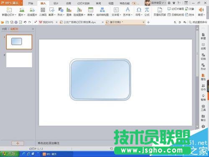The image size is (209, 157).
Task: Switch to the 审阅 review tab
Action: pyautogui.click(x=98, y=3)
